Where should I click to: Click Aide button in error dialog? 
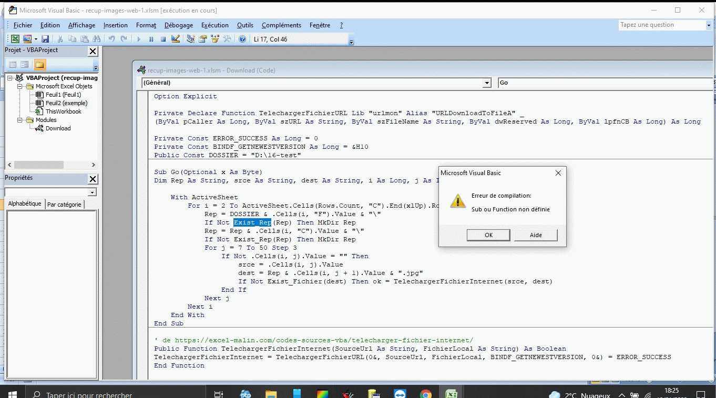(536, 235)
